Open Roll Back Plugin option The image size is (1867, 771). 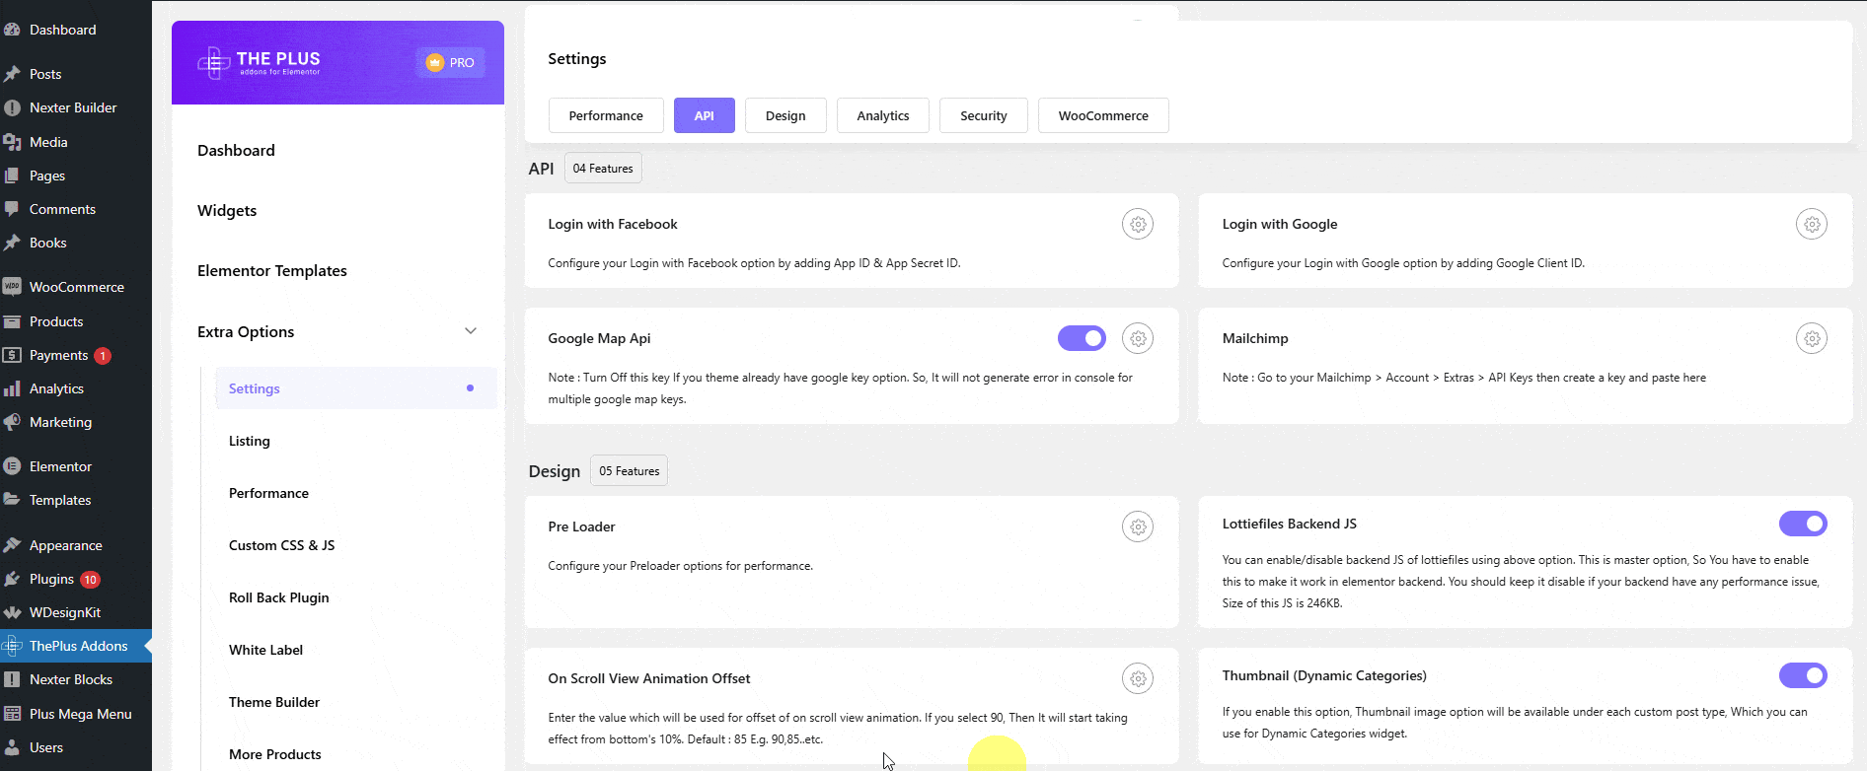point(279,597)
